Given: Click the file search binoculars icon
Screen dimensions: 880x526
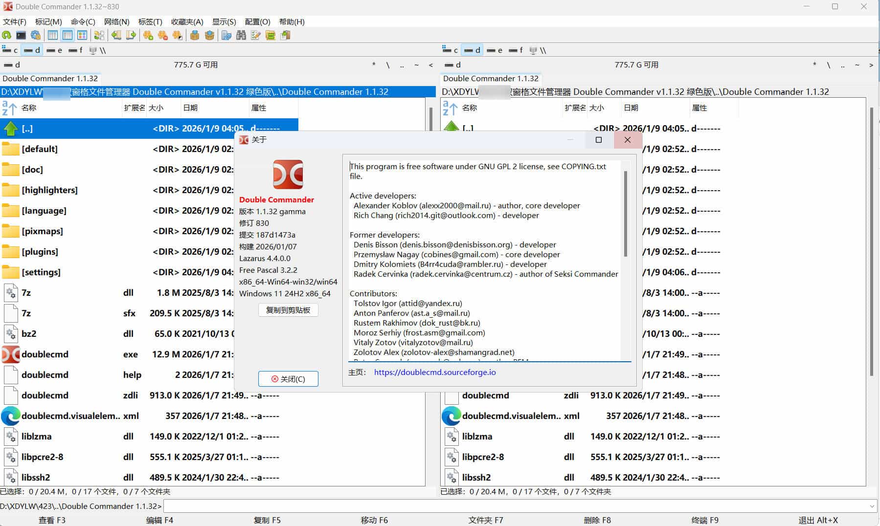Looking at the screenshot, I should (241, 35).
